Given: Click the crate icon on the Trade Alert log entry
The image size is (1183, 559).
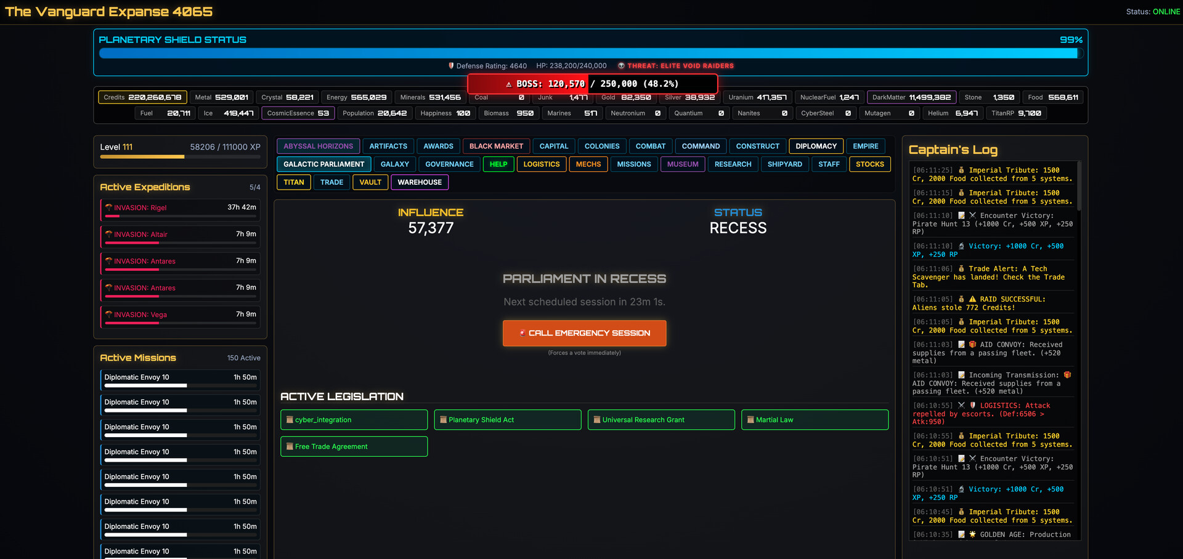Looking at the screenshot, I should (961, 268).
